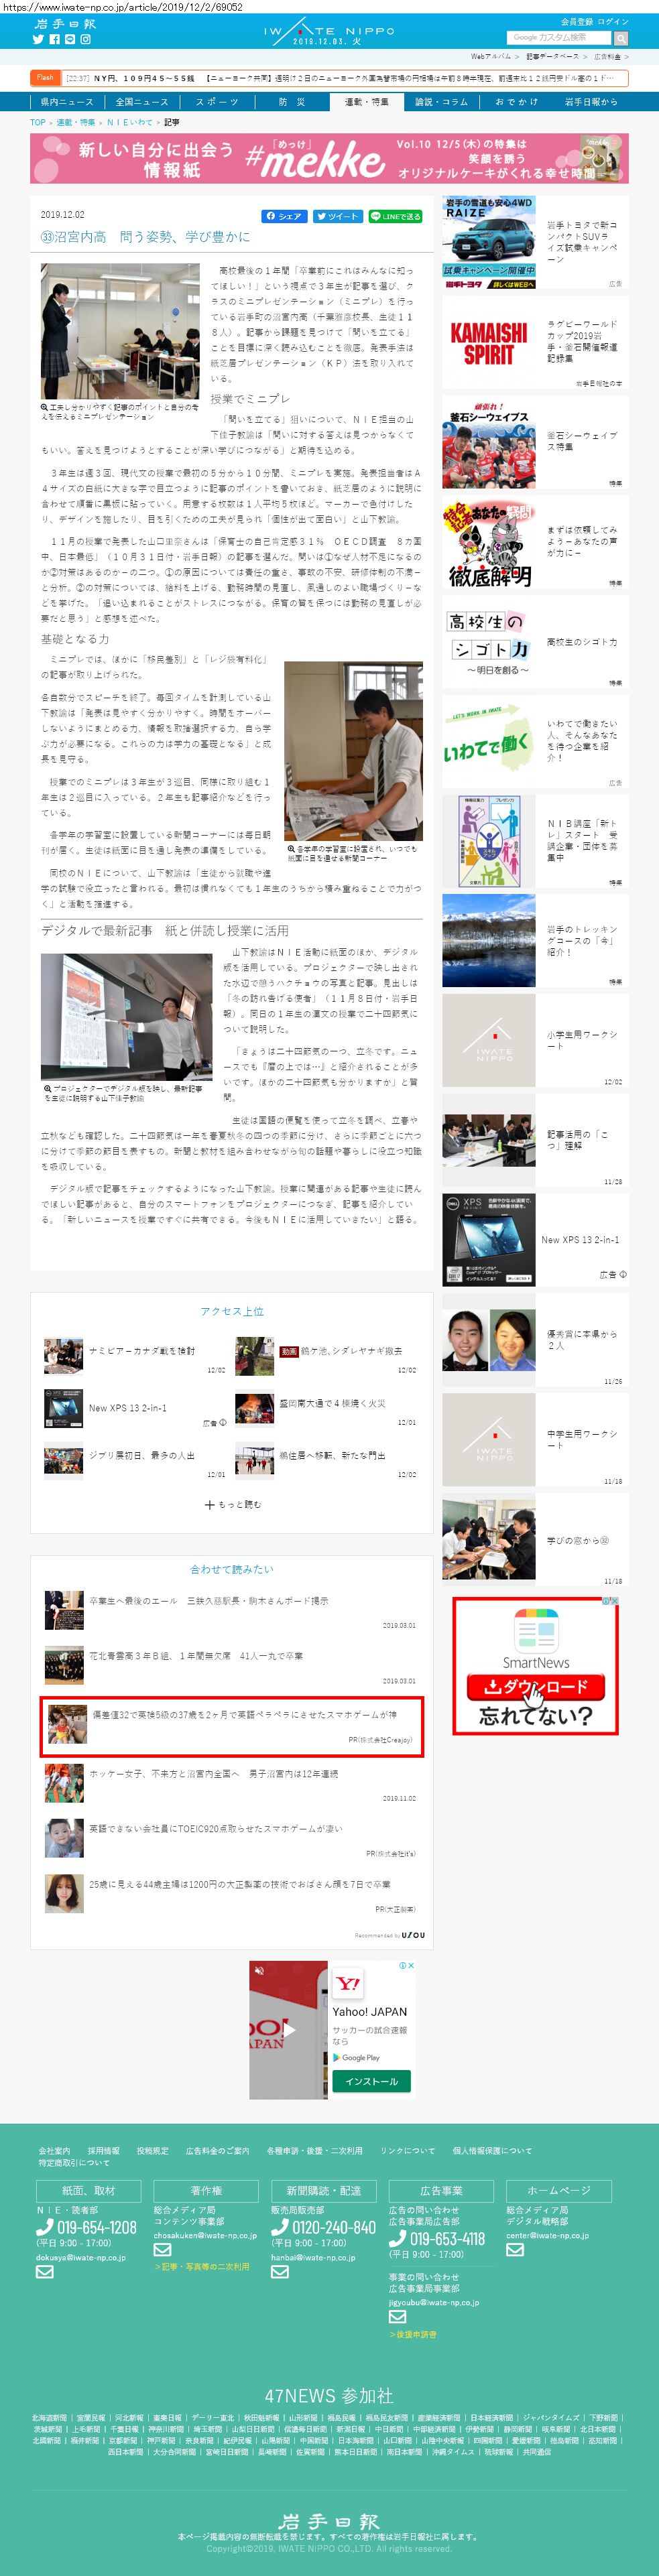Select the スポーツ navigation tab
This screenshot has width=659, height=2576.
point(216,102)
